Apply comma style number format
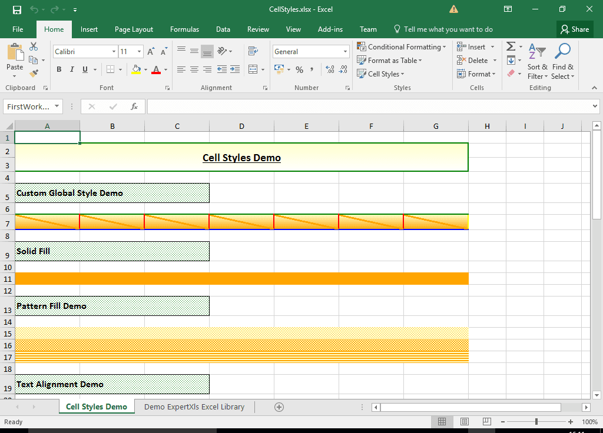The width and height of the screenshot is (603, 433). pyautogui.click(x=312, y=69)
